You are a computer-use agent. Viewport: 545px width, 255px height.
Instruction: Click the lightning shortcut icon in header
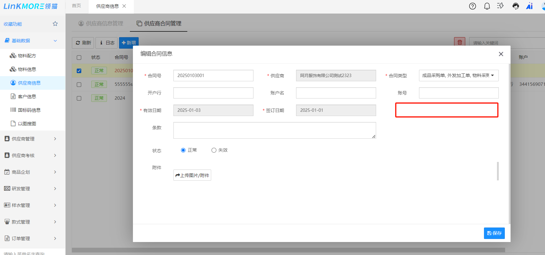[501, 6]
